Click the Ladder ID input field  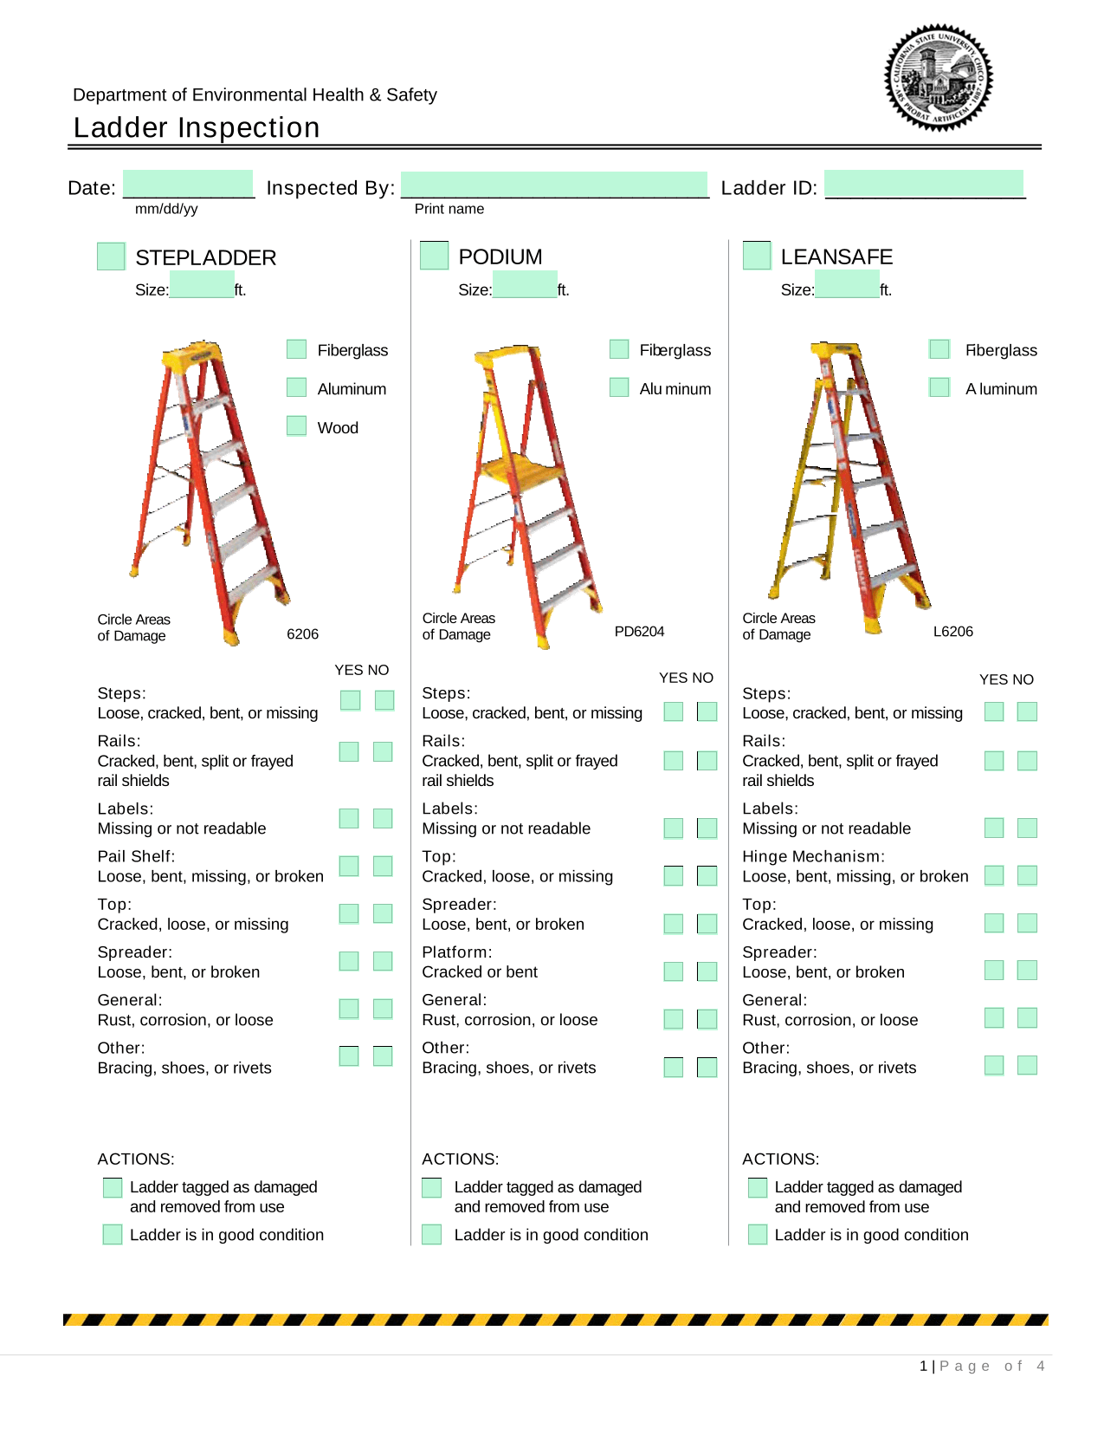924,184
